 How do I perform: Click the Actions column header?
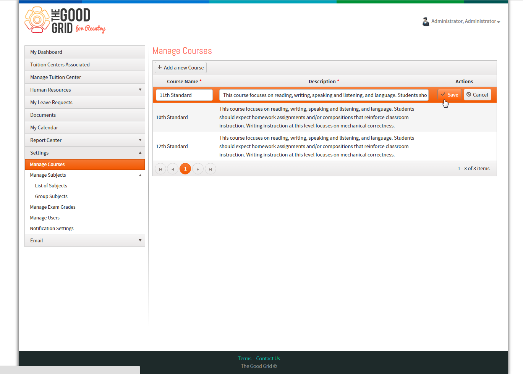pyautogui.click(x=464, y=81)
